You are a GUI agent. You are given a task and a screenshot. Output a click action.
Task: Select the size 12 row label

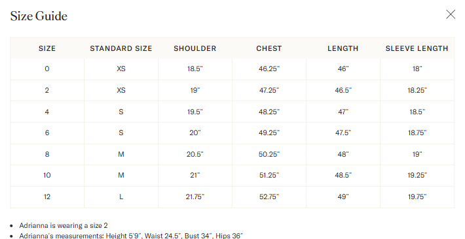47,197
